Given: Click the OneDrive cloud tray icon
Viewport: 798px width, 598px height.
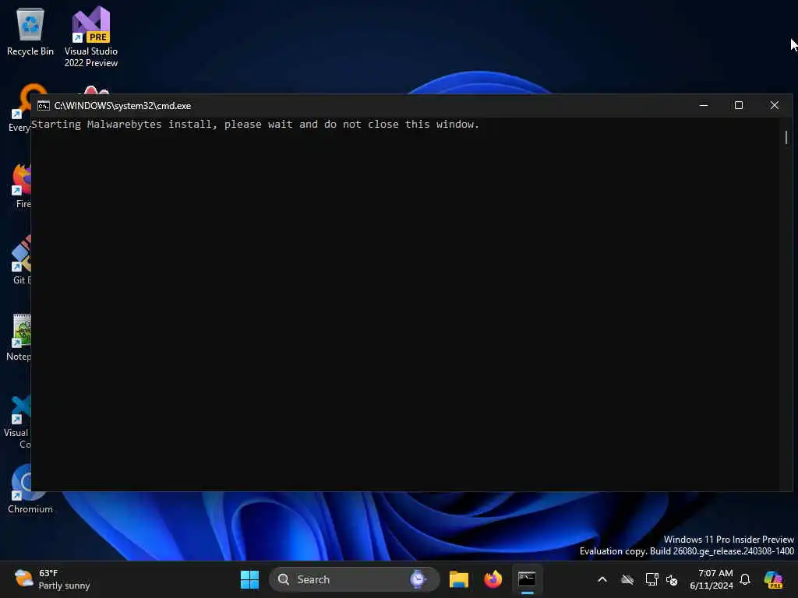Looking at the screenshot, I should click(627, 579).
